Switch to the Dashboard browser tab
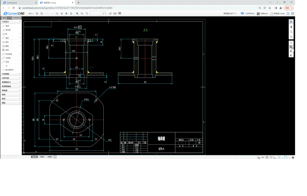 tap(12, 3)
